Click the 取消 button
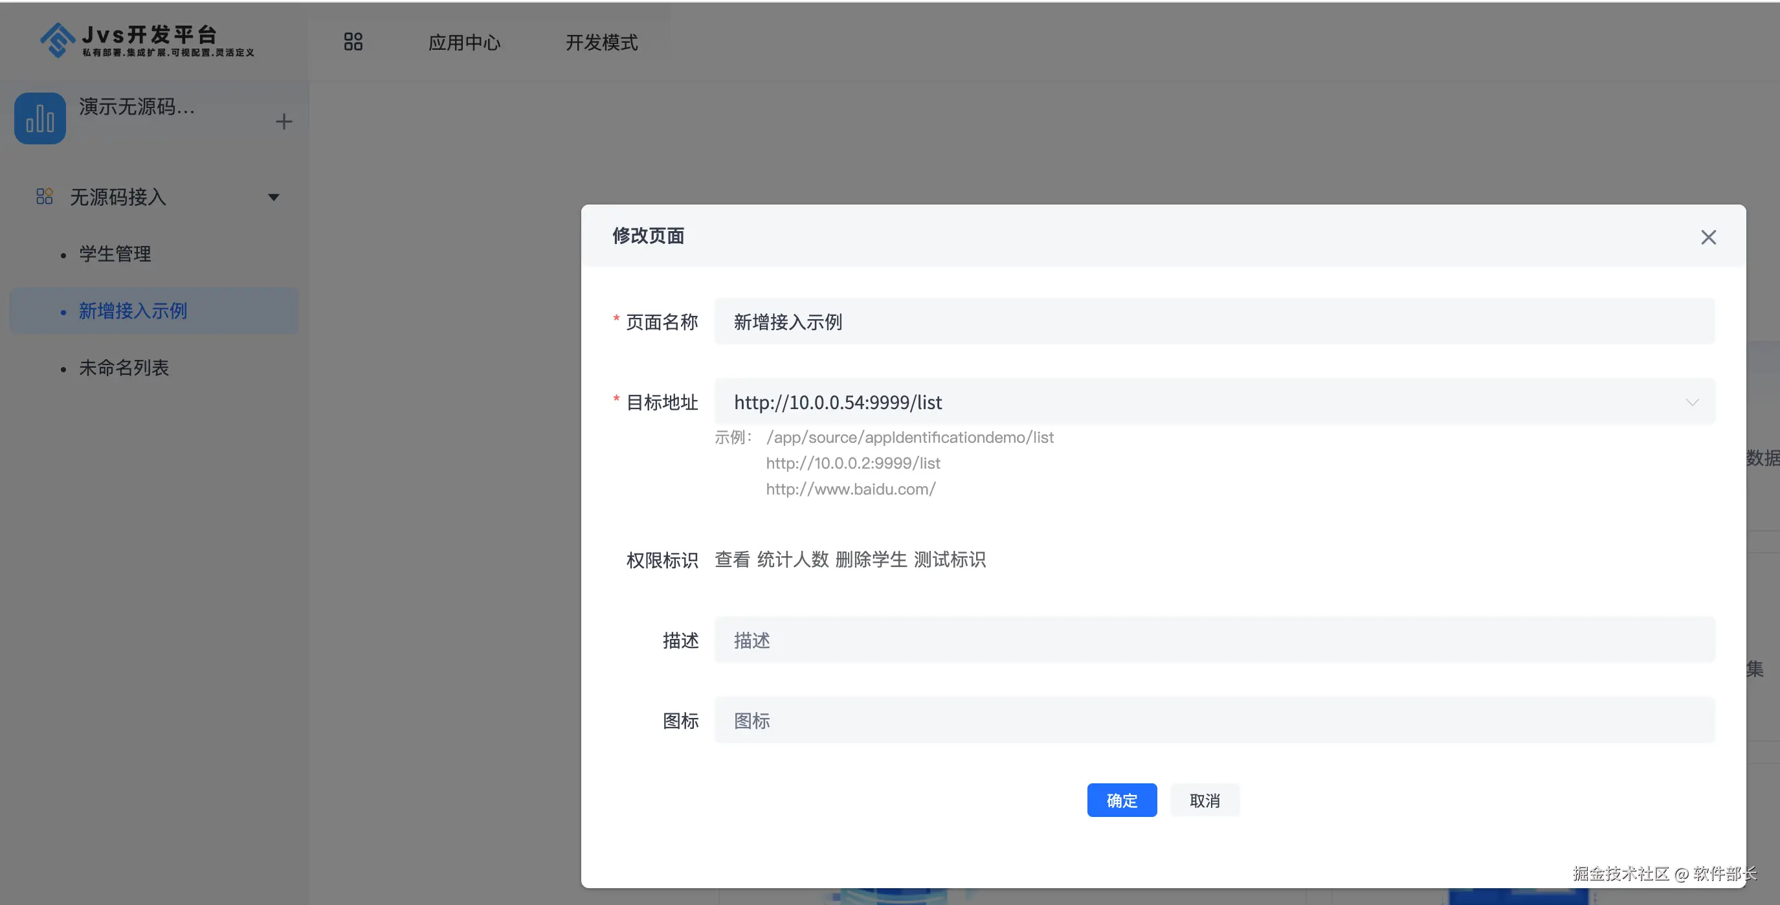This screenshot has height=905, width=1780. 1205,800
